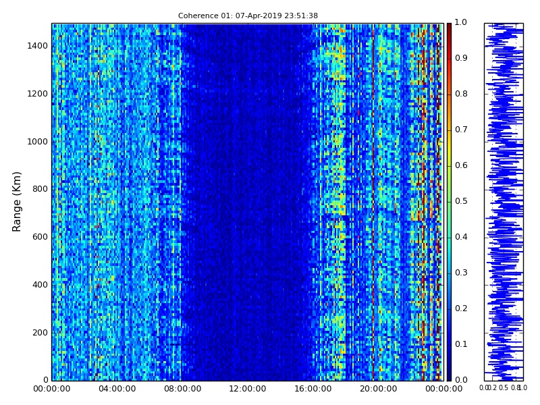The image size is (540, 405).
Task: Click the colorbar 0.2 tick label
Action: [x=461, y=308]
